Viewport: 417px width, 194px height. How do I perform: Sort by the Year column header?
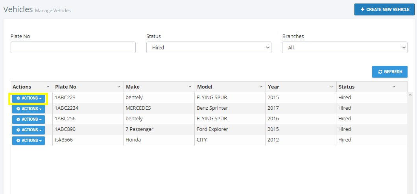coord(273,87)
